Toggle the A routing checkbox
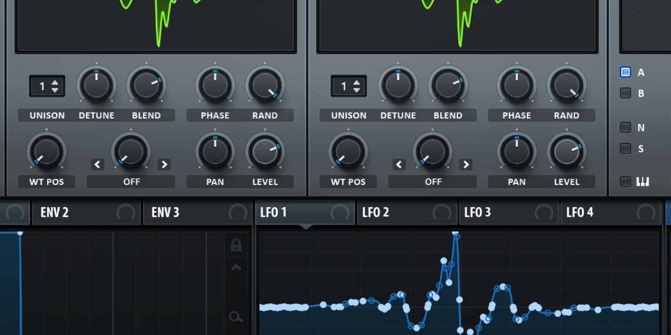The width and height of the screenshot is (671, 335). coord(625,72)
